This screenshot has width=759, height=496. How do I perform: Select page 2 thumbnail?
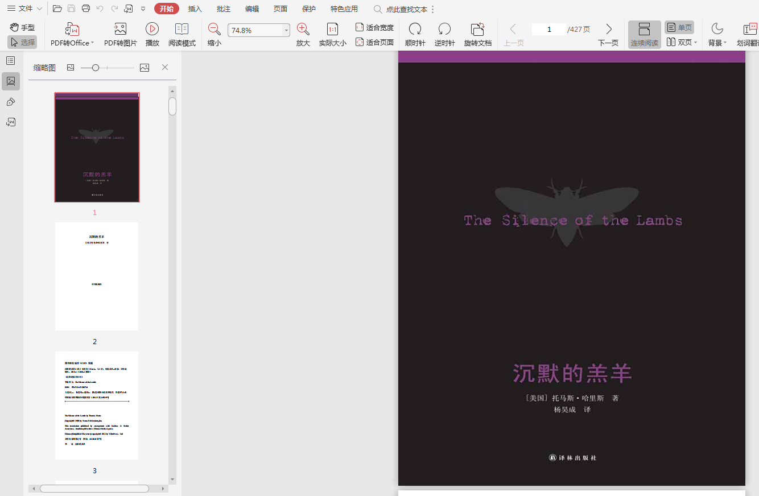click(97, 276)
